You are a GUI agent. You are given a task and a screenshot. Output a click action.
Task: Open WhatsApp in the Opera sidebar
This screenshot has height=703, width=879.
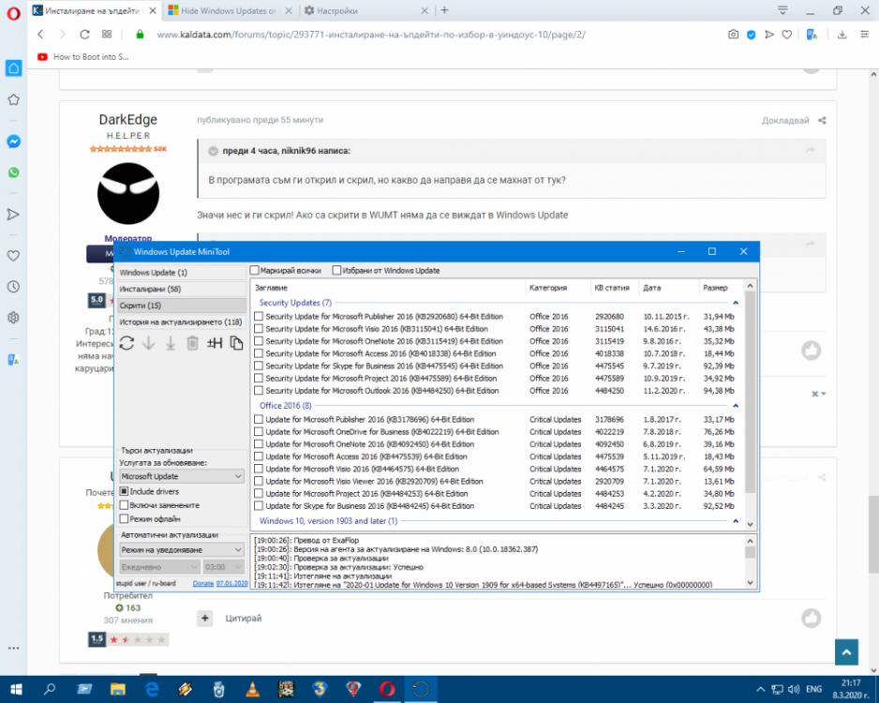(13, 172)
